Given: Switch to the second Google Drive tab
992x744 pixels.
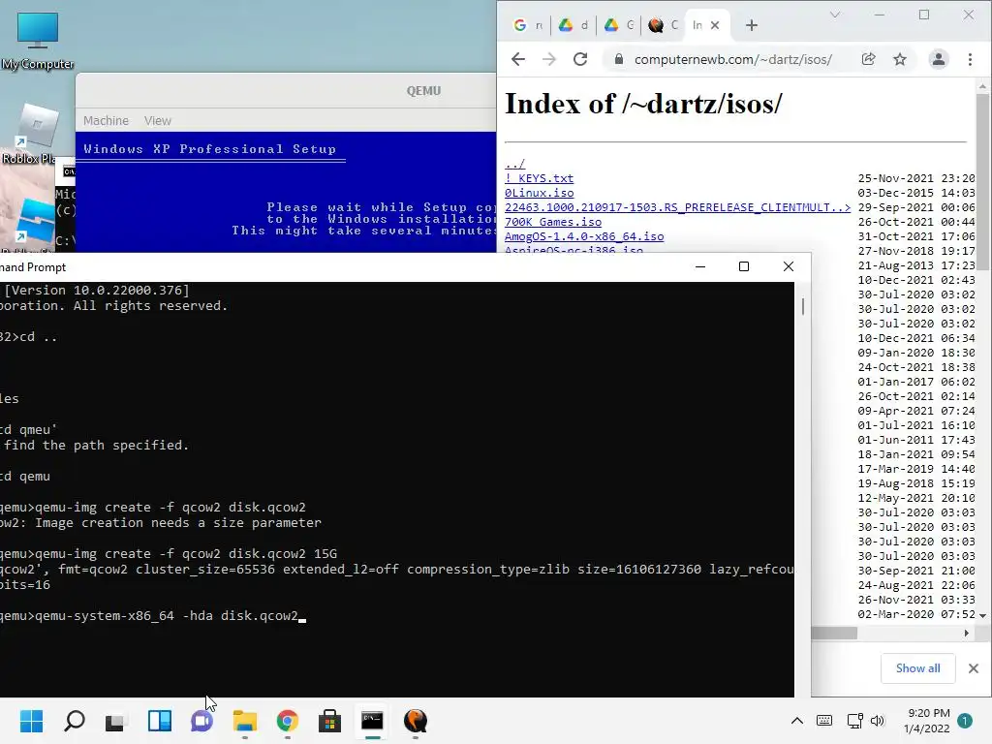Looking at the screenshot, I should pos(619,25).
